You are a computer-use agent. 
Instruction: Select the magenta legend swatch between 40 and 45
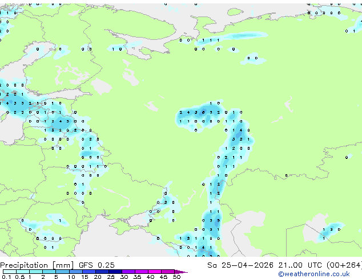[155, 272]
